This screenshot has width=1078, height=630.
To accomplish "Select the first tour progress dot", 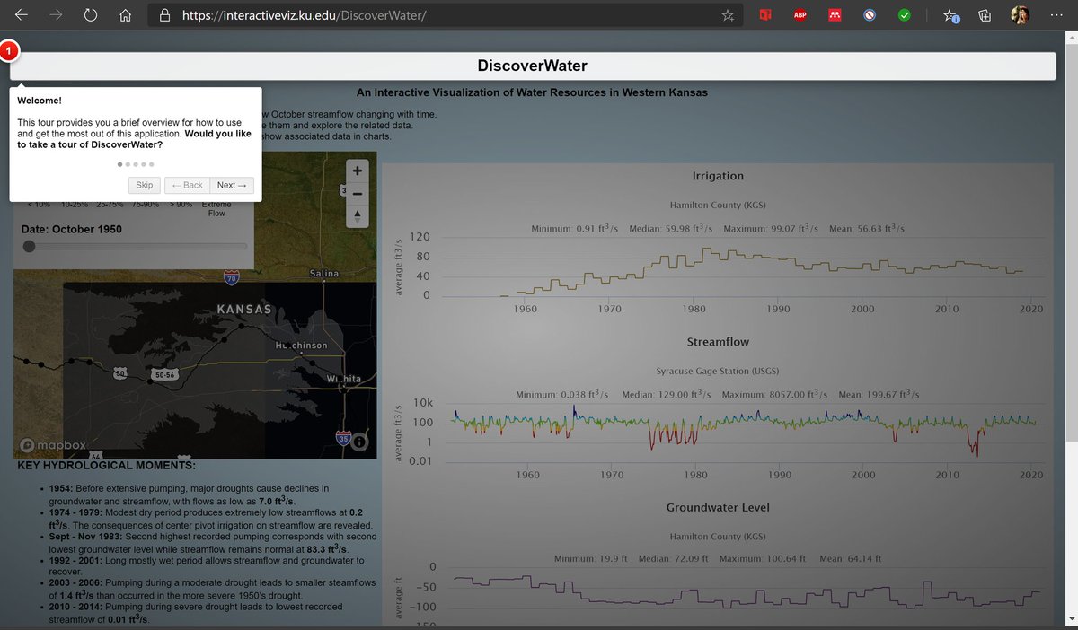I will 119,164.
